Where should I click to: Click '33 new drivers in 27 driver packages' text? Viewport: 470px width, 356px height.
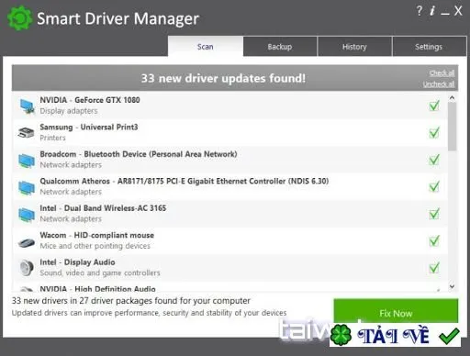click(131, 301)
